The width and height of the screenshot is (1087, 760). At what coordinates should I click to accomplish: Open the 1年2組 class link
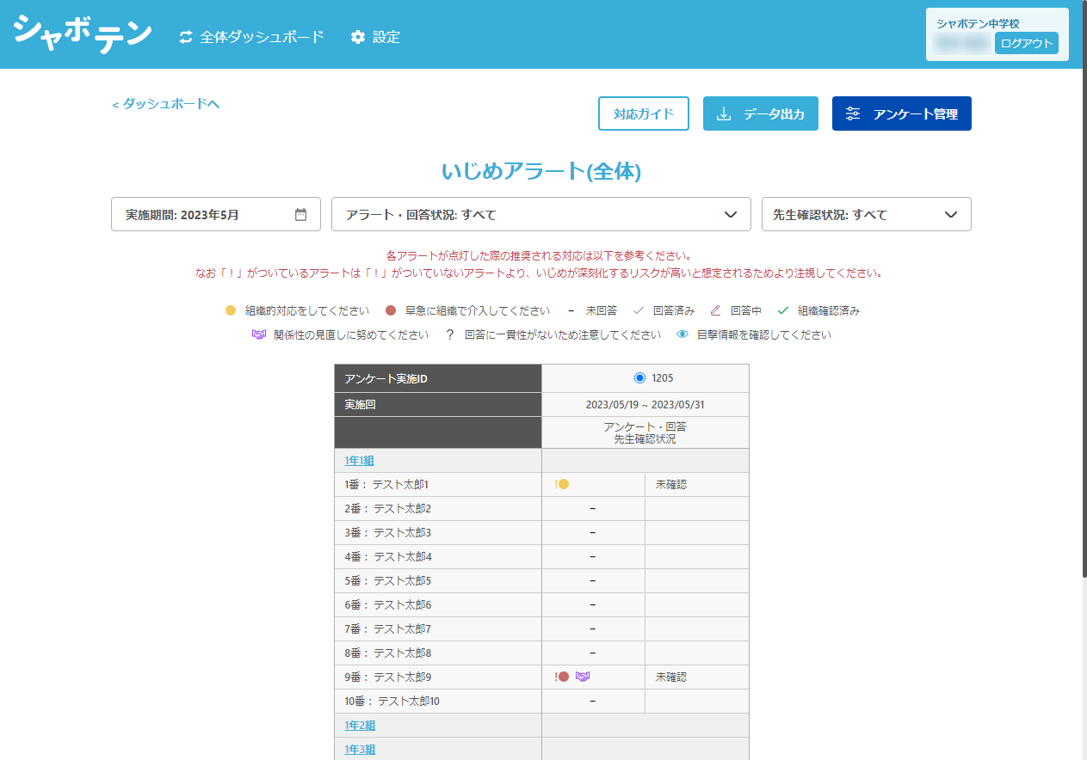pyautogui.click(x=360, y=726)
